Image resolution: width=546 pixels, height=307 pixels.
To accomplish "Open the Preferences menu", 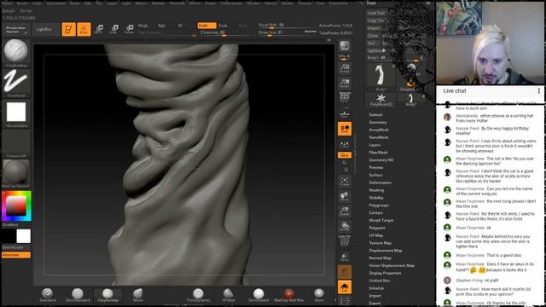I will (231, 3).
